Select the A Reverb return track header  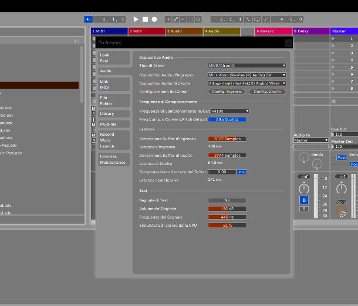pyautogui.click(x=273, y=31)
